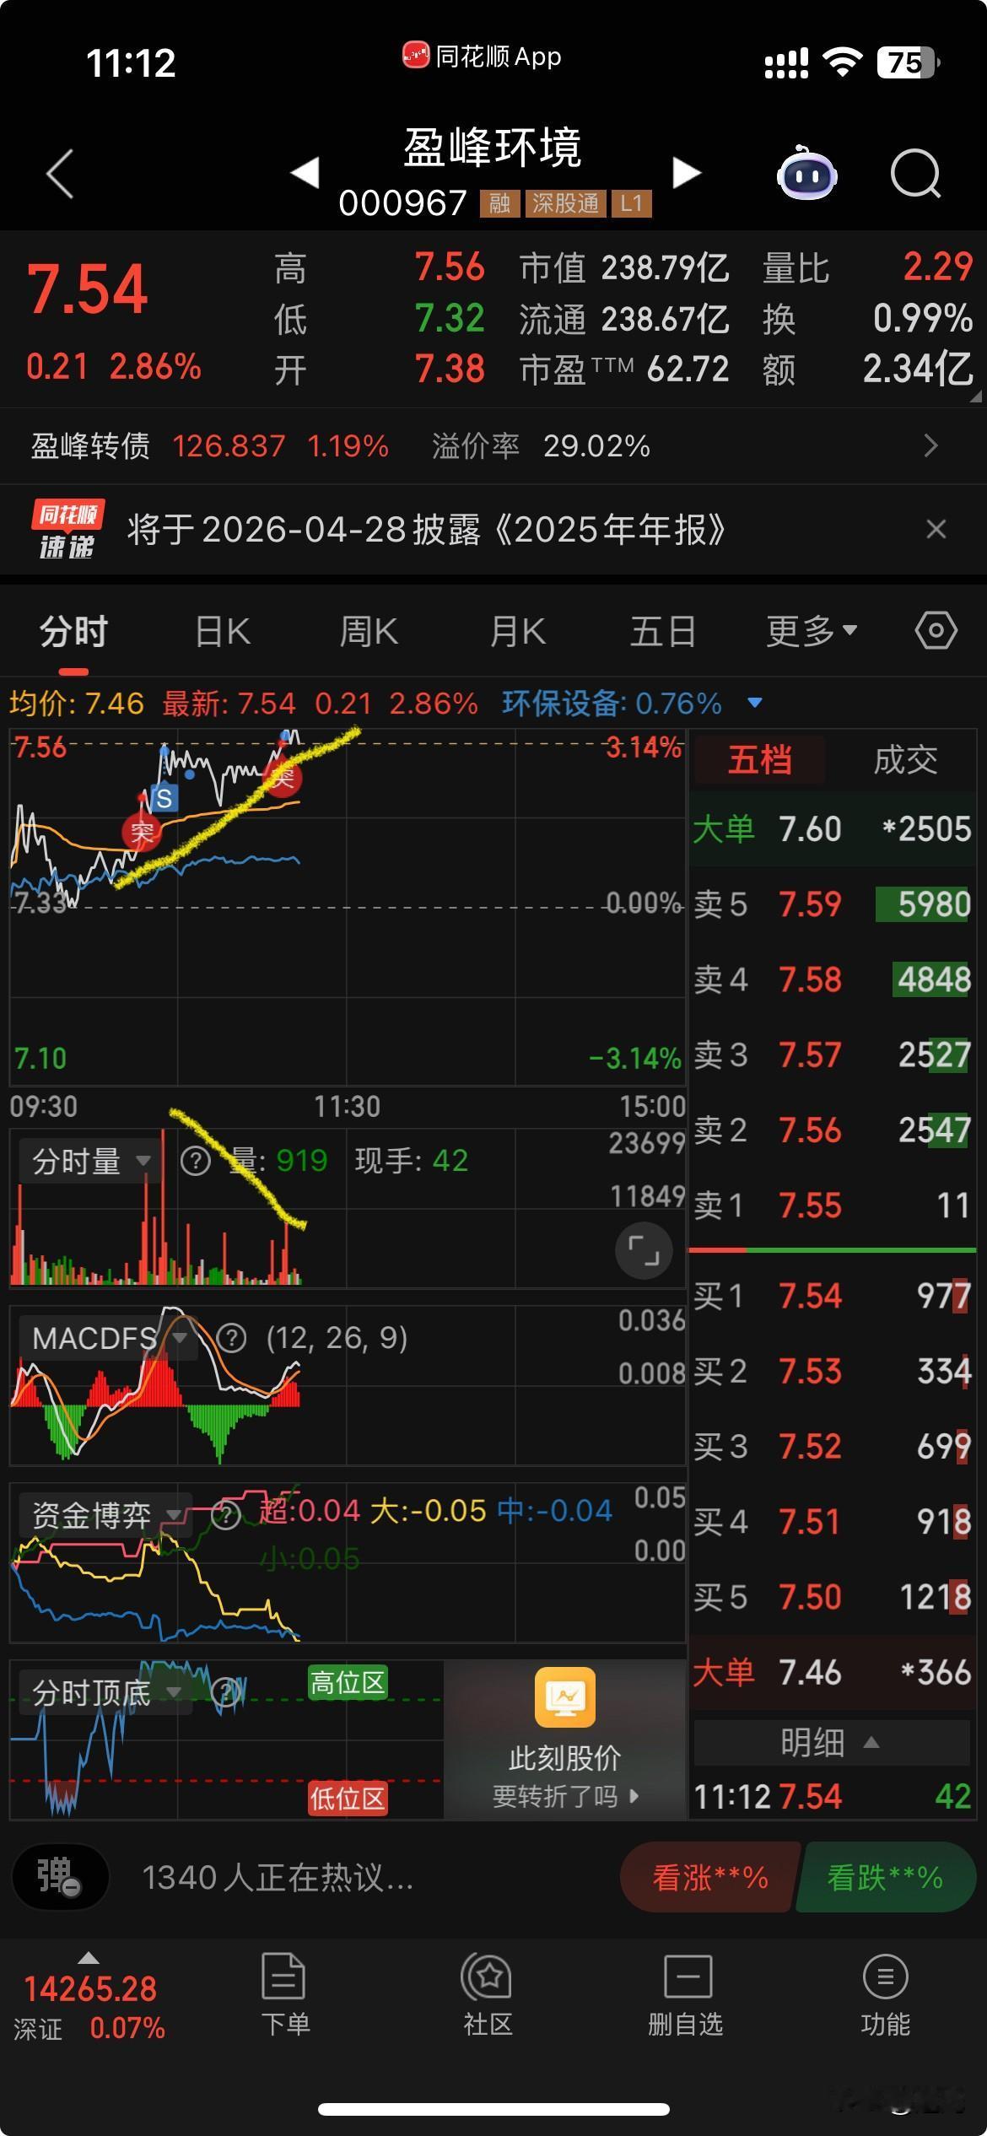Switch to the 分时 tab
The image size is (987, 2136).
(73, 631)
